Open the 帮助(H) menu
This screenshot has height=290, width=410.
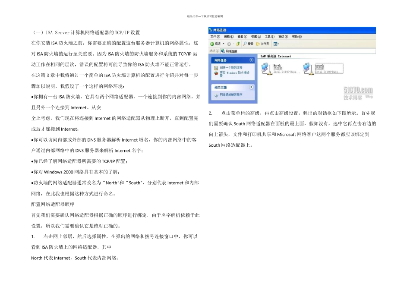pyautogui.click(x=297, y=37)
